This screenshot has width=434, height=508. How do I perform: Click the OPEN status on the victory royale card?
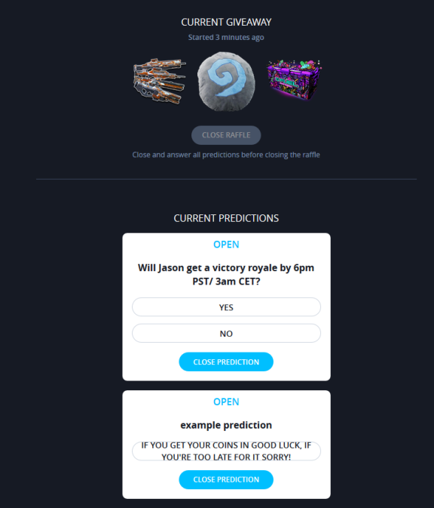pos(226,245)
